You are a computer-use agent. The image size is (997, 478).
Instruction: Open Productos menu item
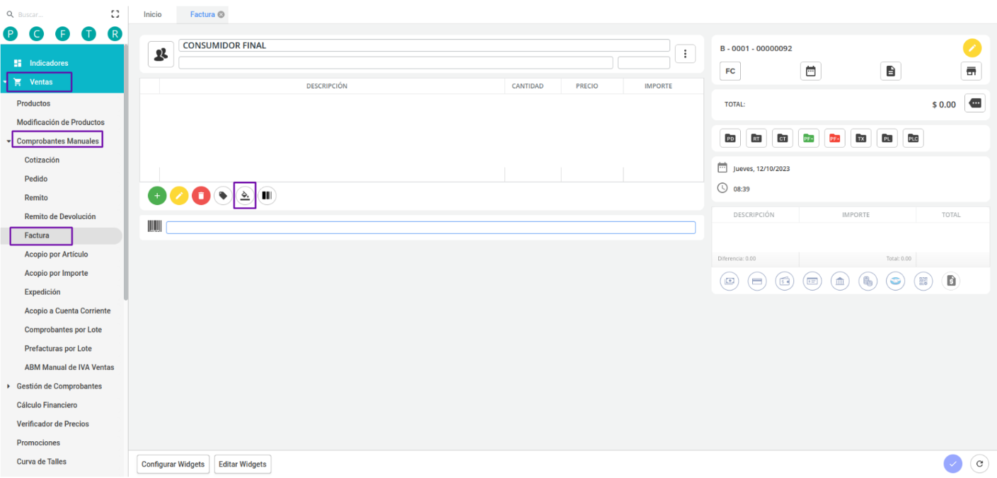point(33,103)
